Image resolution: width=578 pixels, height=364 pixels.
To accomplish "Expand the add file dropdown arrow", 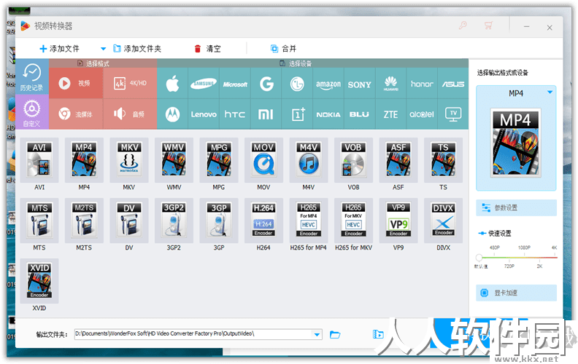I will 103,49.
